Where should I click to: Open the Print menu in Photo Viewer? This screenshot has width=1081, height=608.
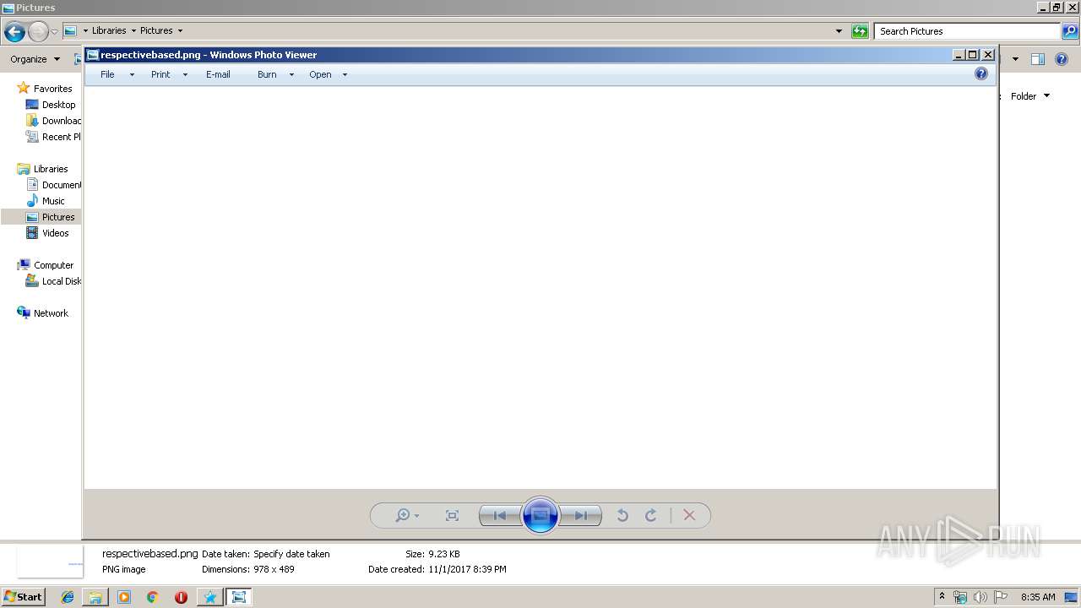(x=160, y=74)
